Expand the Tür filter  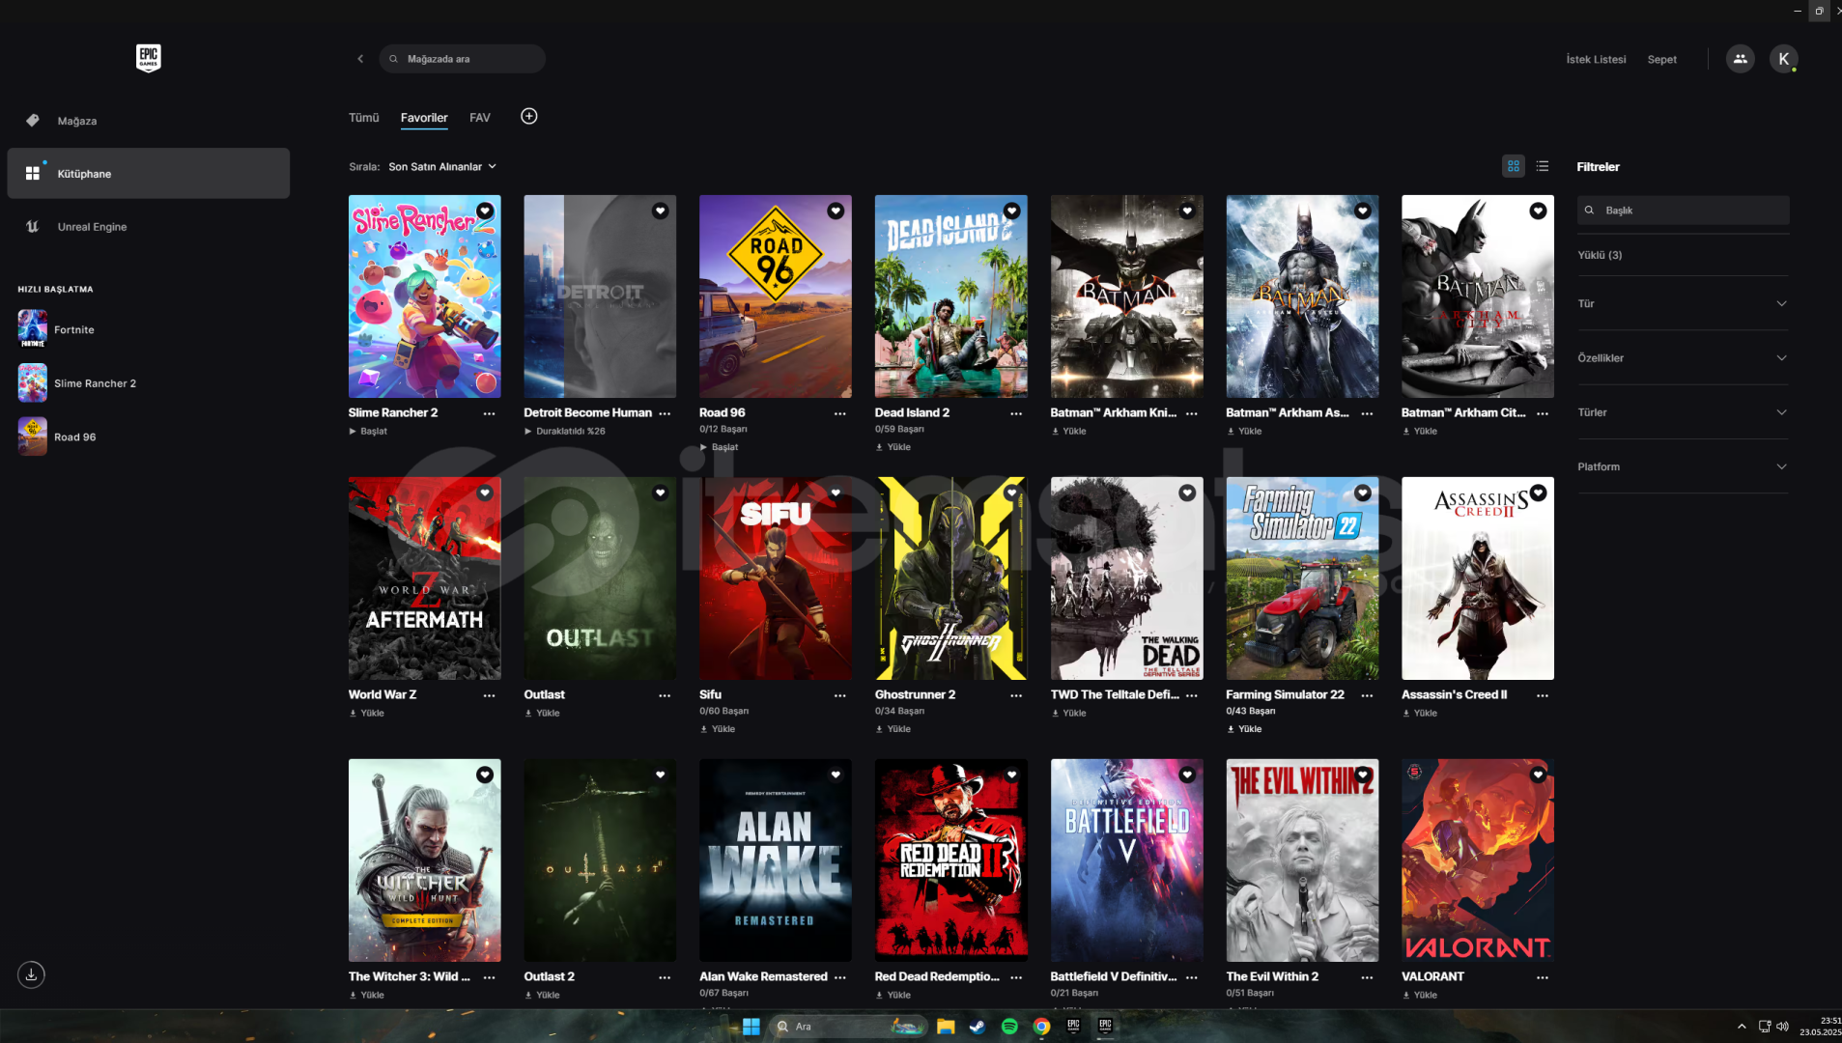[x=1683, y=303]
